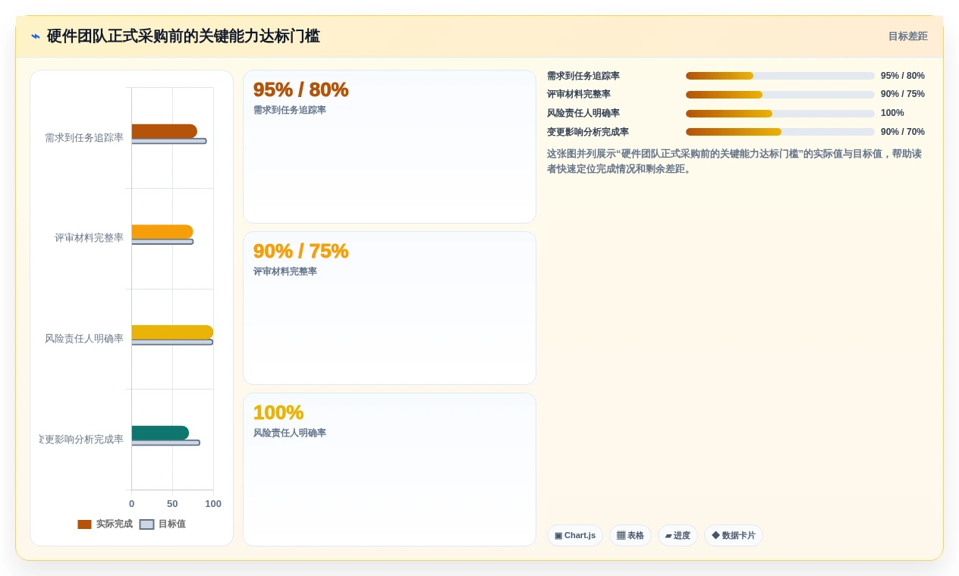This screenshot has height=576, width=959.
Task: Click 评审材料完整率 chart axis label
Action: coord(89,238)
